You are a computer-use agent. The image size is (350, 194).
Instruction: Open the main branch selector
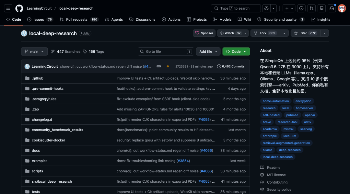34,51
